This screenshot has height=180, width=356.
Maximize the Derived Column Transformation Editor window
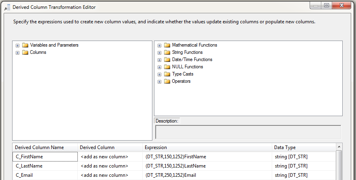click(327, 6)
